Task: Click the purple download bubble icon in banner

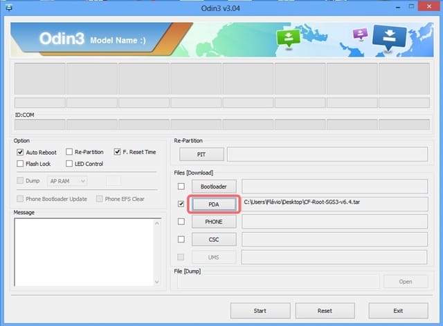Action: (x=360, y=34)
